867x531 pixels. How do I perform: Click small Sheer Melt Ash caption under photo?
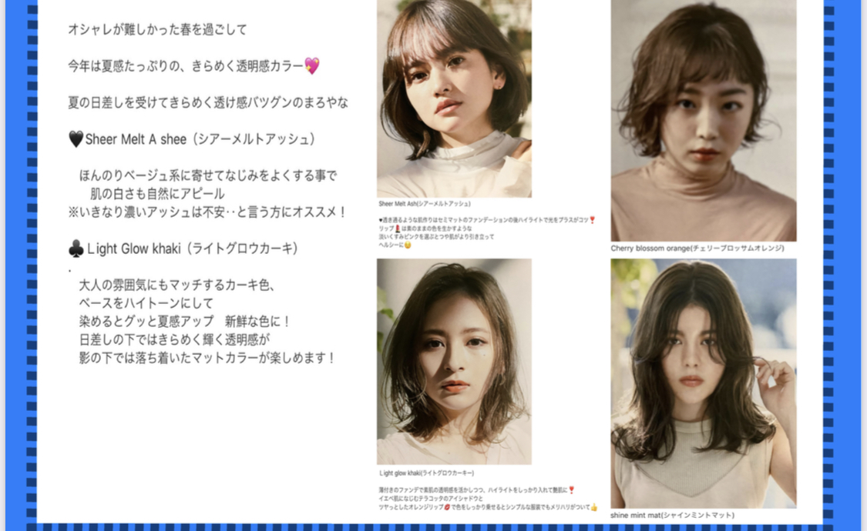coord(424,204)
